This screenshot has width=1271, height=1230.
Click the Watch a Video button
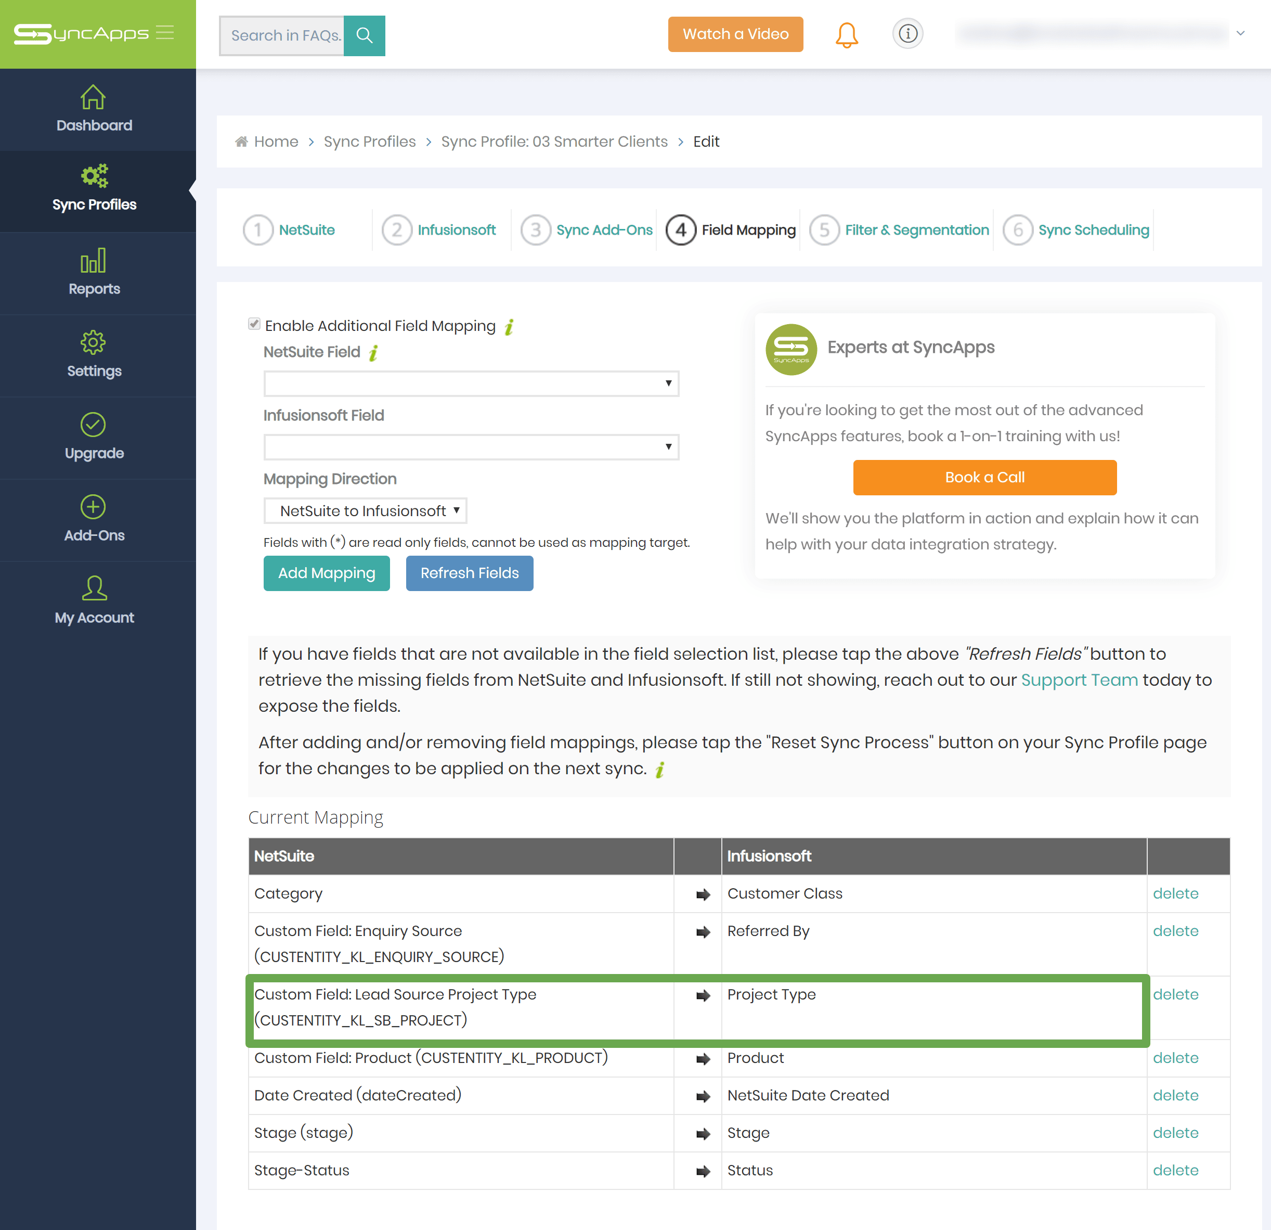coord(735,34)
